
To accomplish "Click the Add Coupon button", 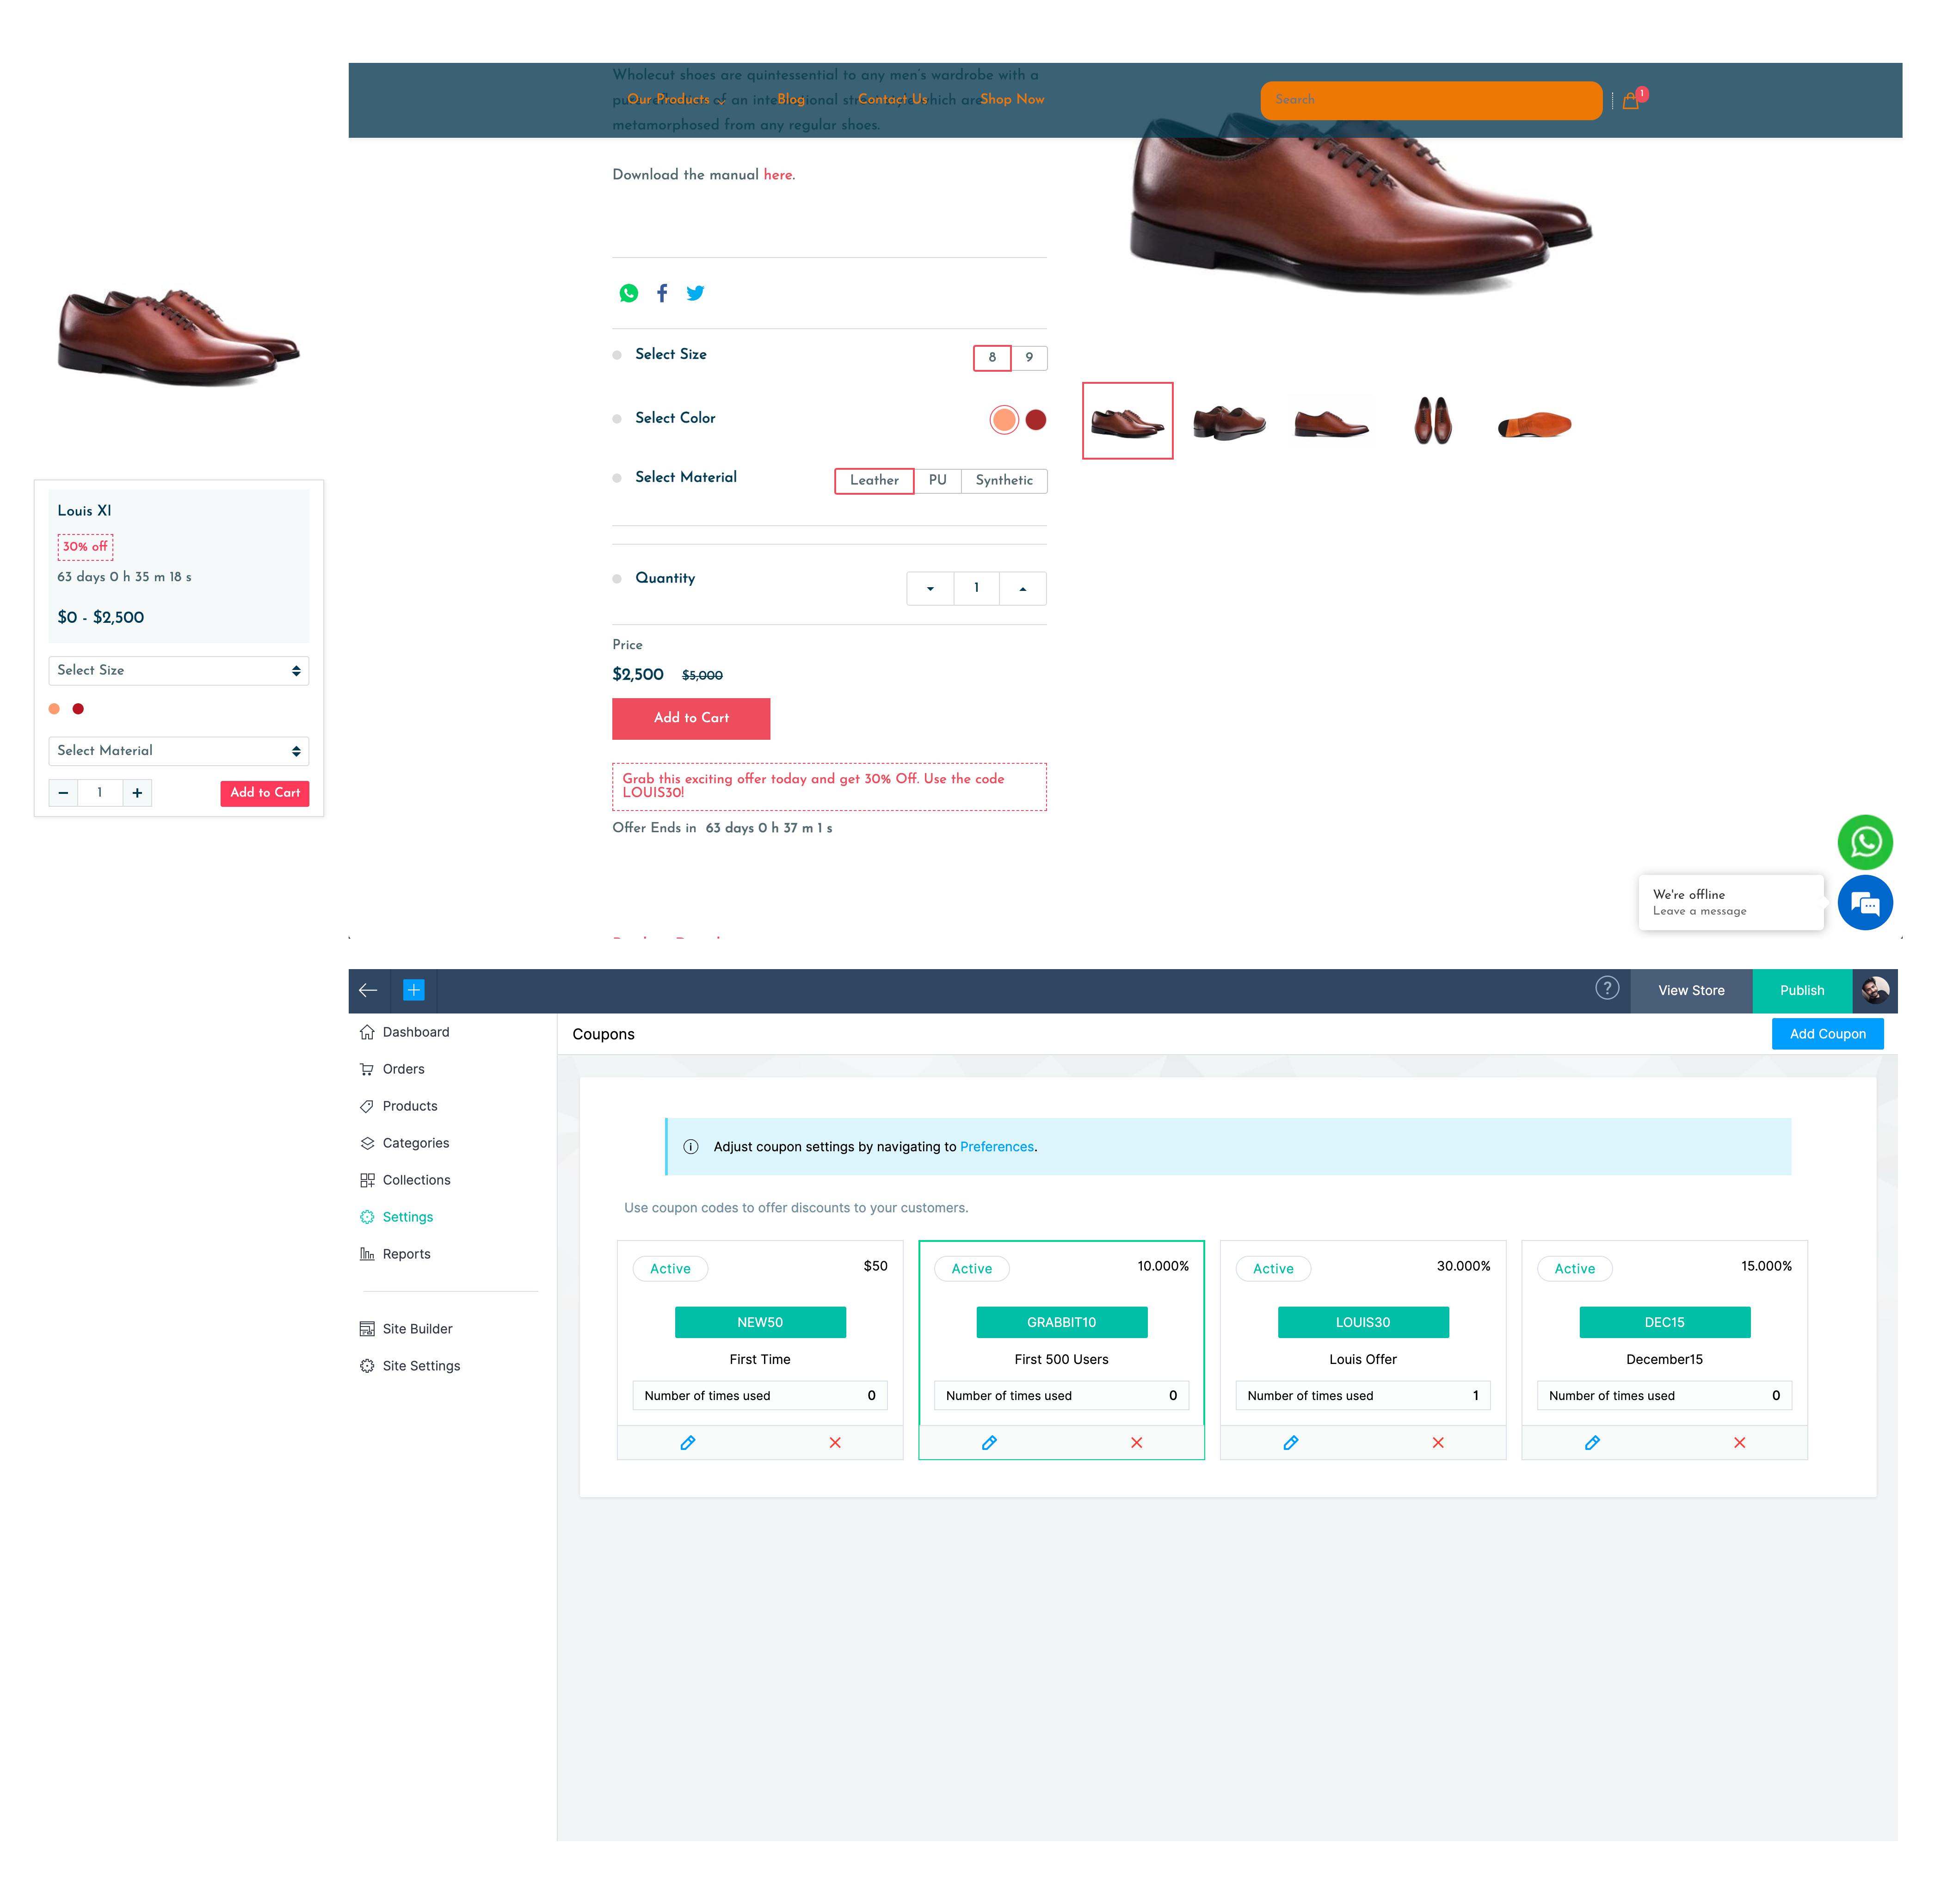I will pos(1827,1034).
